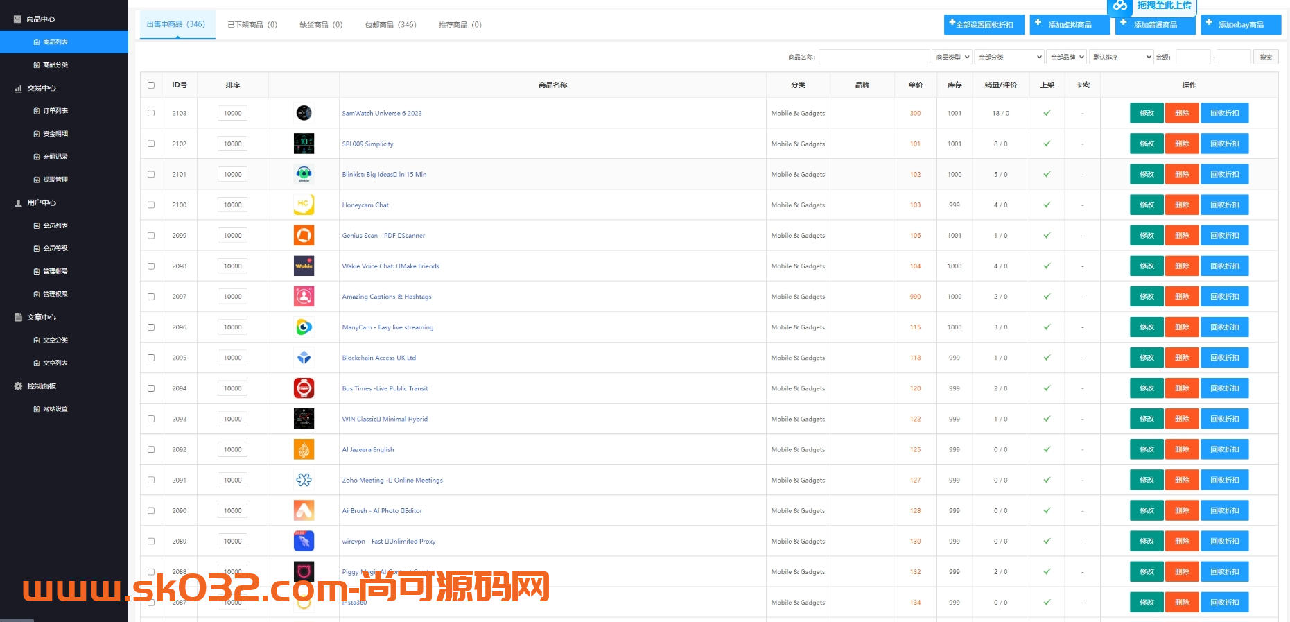Click the 上架 checkmark for SamWatch Universe row
Screen dimensions: 1290x622
(x=1047, y=113)
